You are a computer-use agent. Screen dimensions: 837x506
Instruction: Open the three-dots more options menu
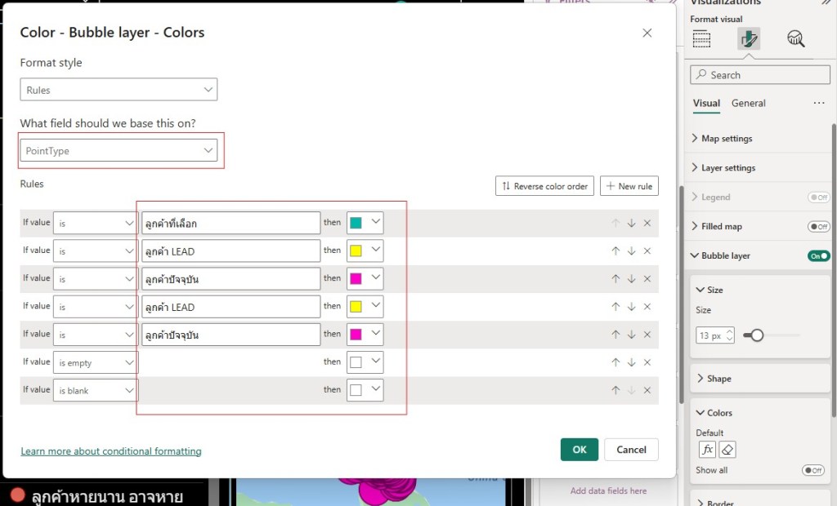819,104
